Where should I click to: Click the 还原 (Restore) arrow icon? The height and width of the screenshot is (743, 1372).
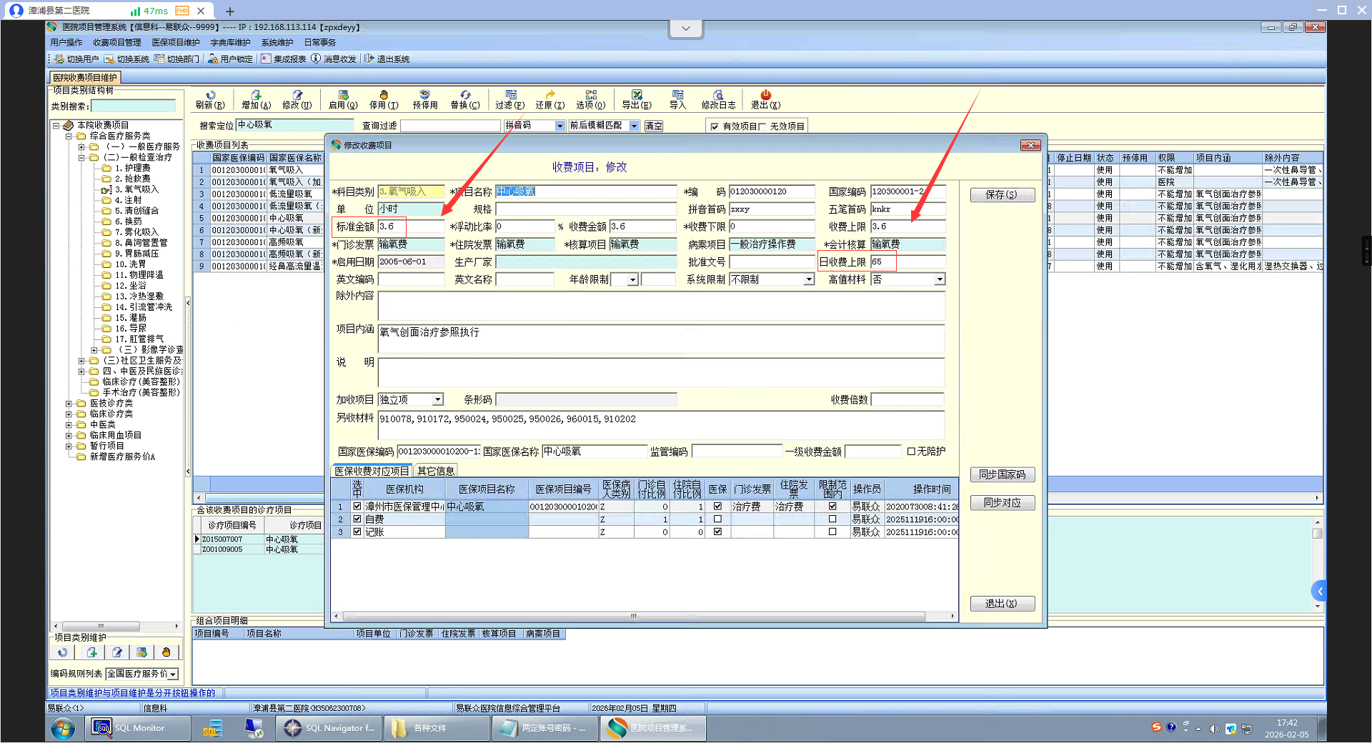pos(550,95)
